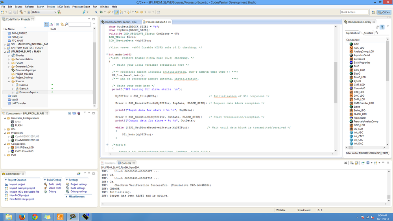Screen dimensions: 393x221
Task: Collapse the Sources folder in the project tree
Action: tap(9, 81)
